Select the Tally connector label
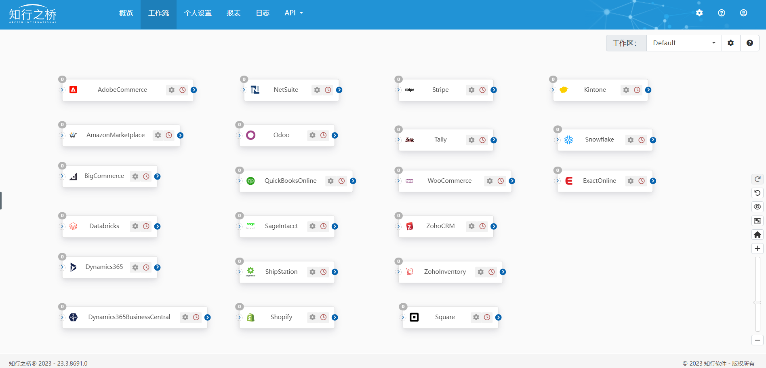 tap(440, 140)
